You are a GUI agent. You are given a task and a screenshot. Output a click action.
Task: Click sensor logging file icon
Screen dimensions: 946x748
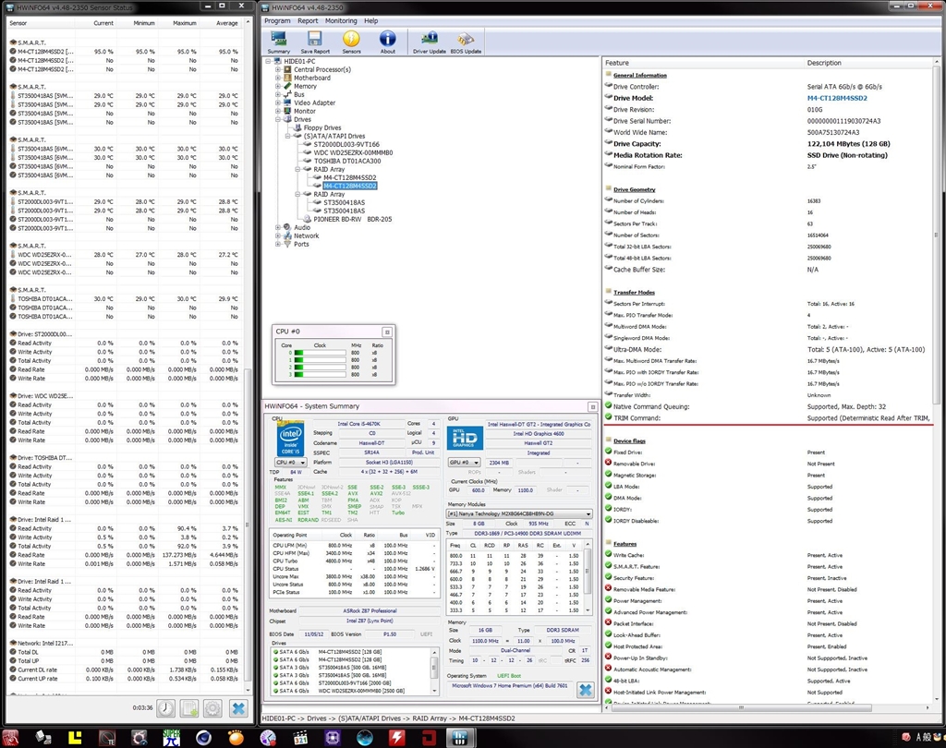tap(188, 708)
